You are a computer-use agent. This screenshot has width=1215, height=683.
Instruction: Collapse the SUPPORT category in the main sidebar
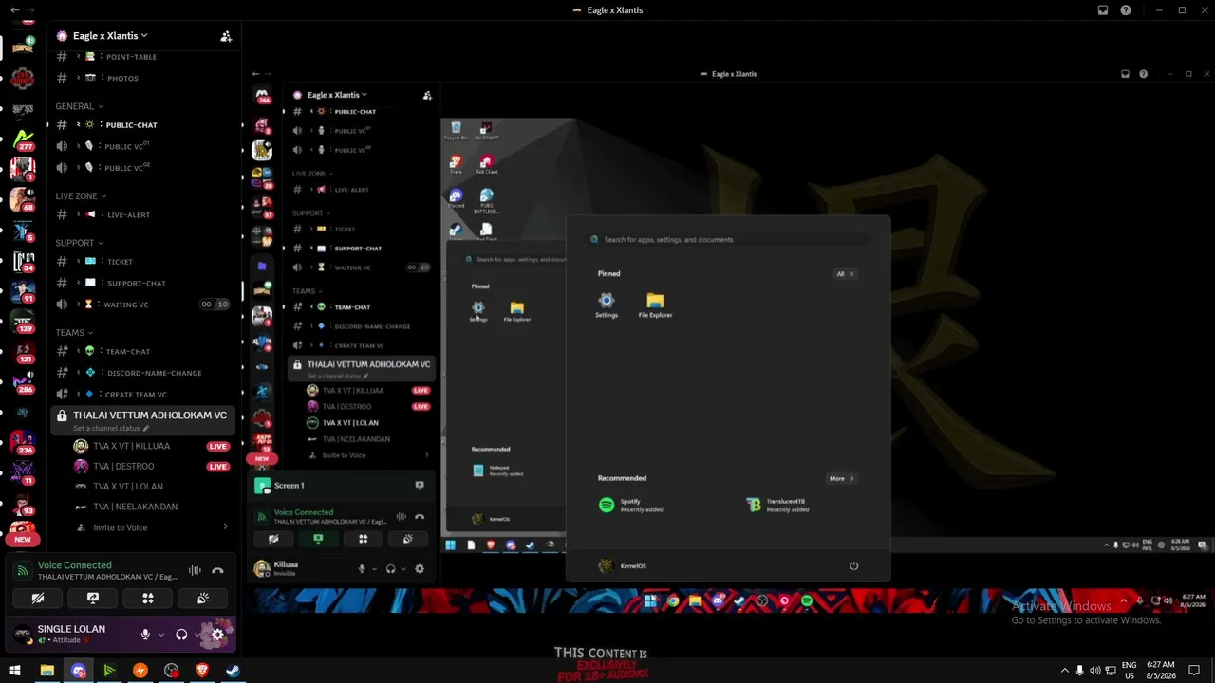[x=79, y=243]
